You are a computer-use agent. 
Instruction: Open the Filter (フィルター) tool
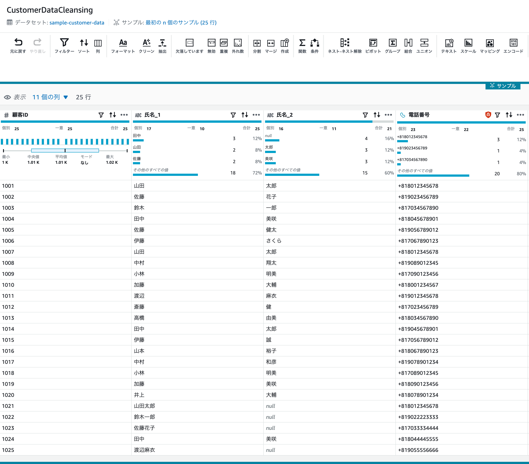[x=64, y=45]
